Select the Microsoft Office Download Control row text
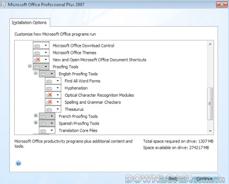 click(83, 46)
